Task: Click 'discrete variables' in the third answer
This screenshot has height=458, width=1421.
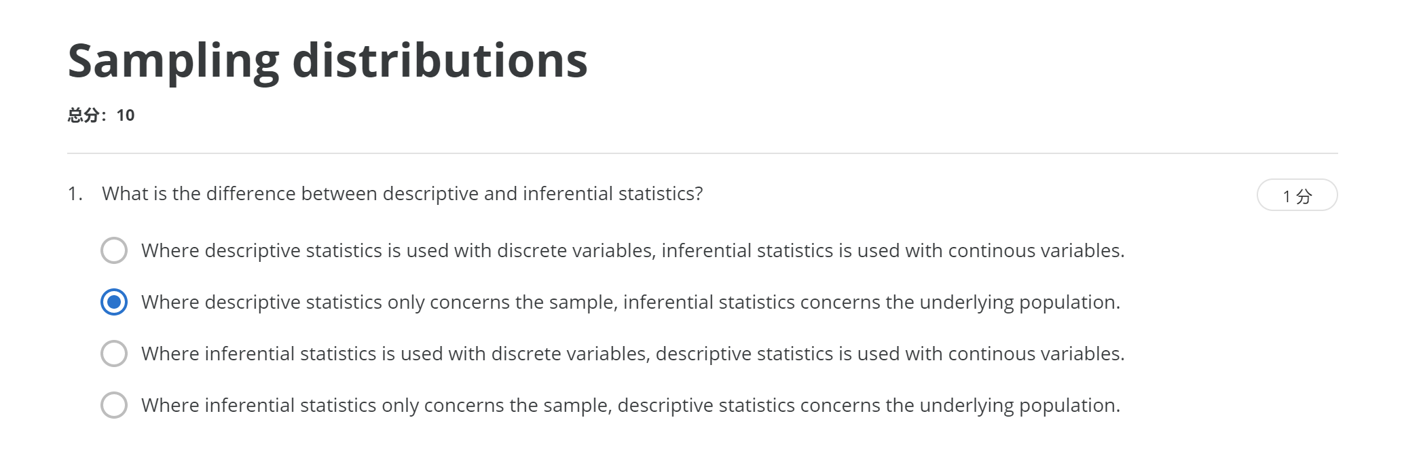Action: click(x=569, y=354)
